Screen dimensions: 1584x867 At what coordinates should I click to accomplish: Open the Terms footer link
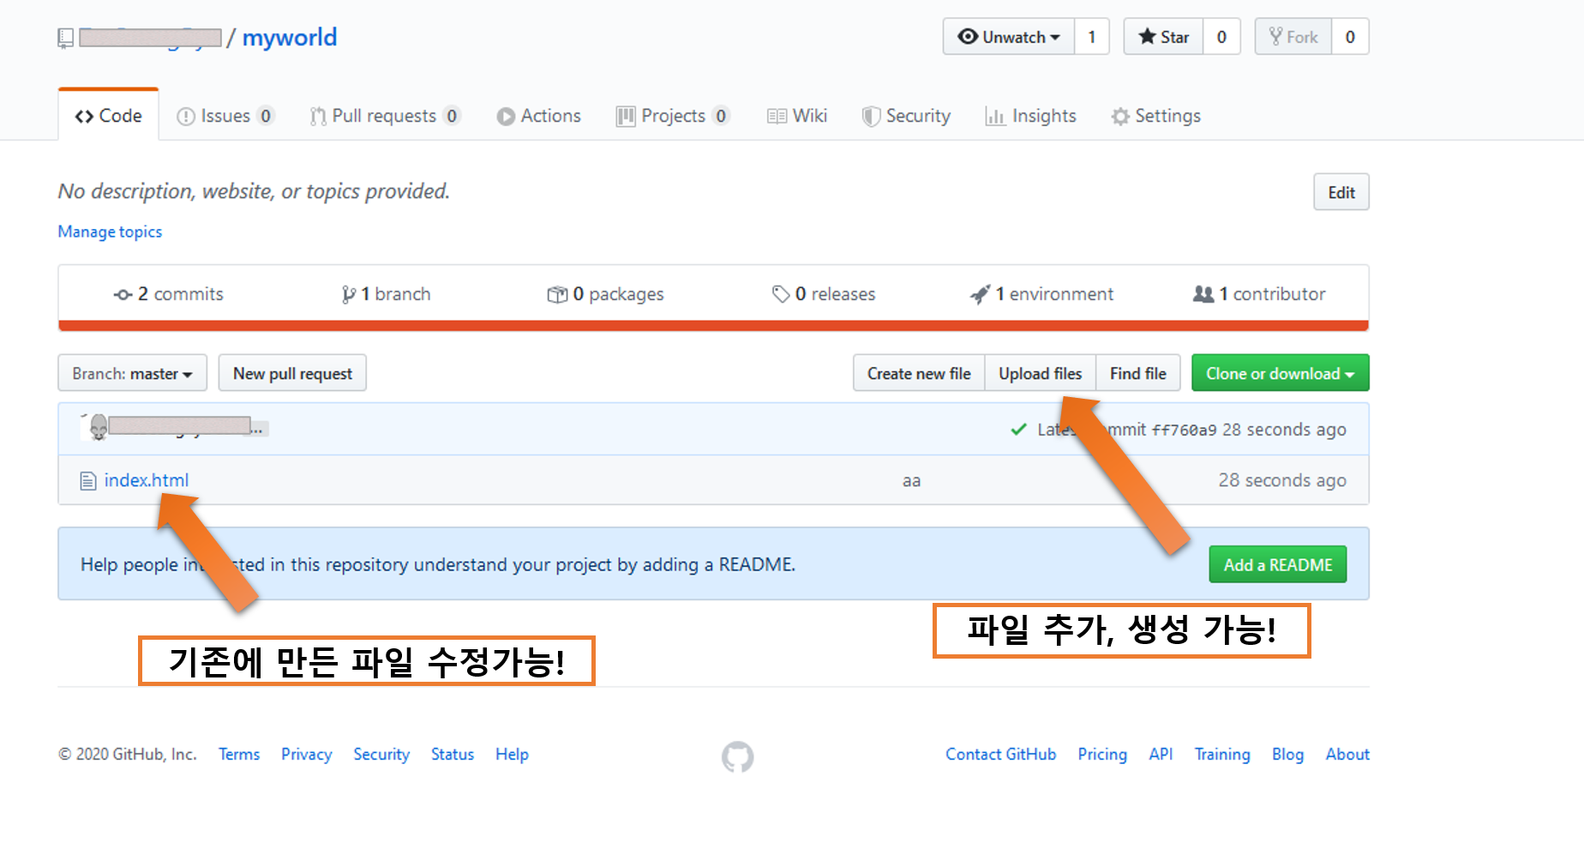tap(239, 754)
